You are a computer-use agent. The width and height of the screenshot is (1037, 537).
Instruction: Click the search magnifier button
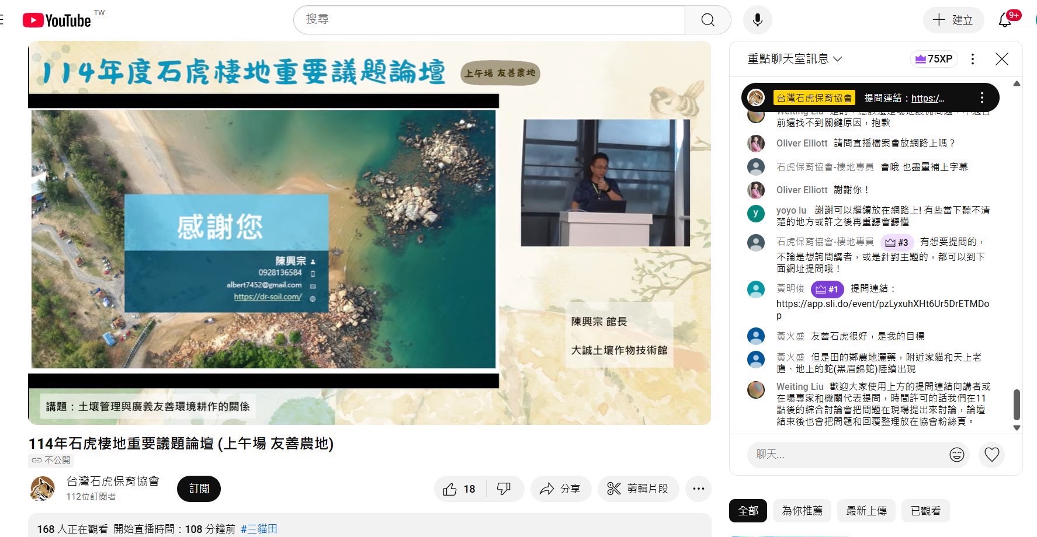707,20
